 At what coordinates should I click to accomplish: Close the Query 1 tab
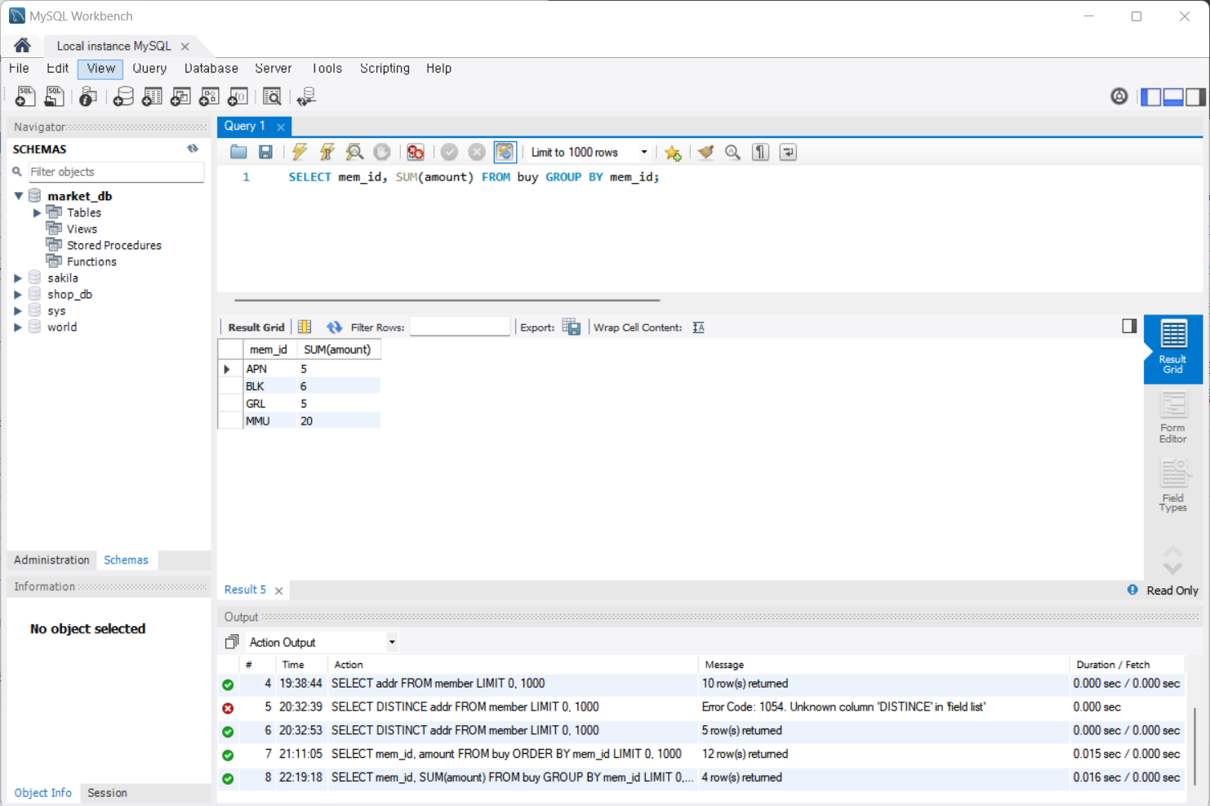[281, 127]
